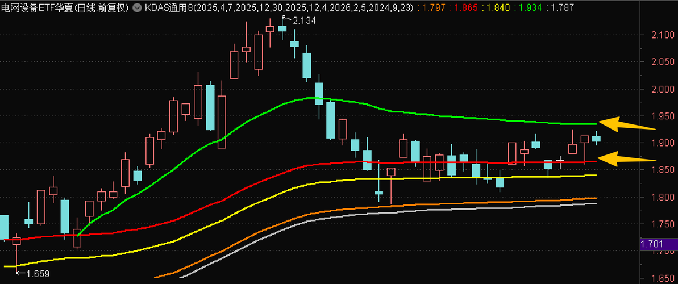The width and height of the screenshot is (678, 284).
Task: Click the 电网设备ETF华夏 chart title
Action: coord(65,7)
